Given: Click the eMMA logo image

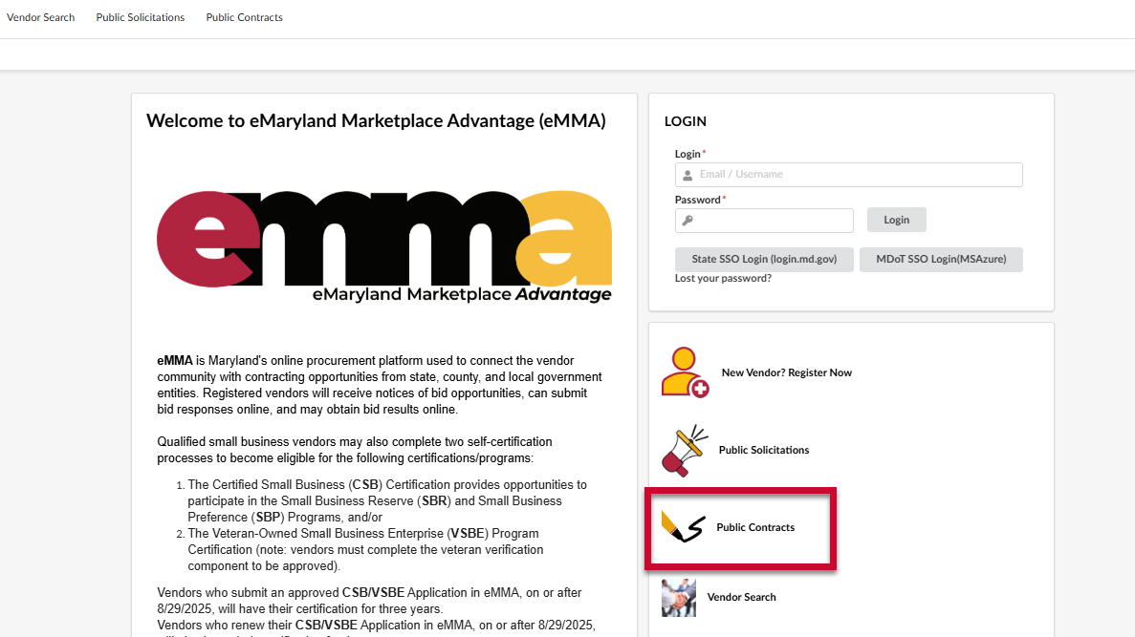Looking at the screenshot, I should pyautogui.click(x=384, y=245).
